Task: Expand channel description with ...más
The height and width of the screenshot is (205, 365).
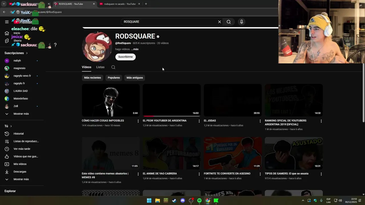Action: pos(135,49)
